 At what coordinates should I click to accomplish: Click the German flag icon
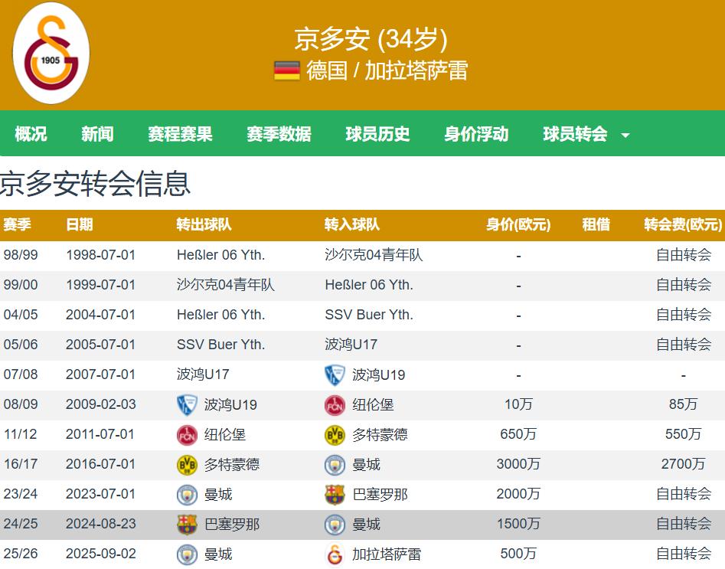click(286, 70)
